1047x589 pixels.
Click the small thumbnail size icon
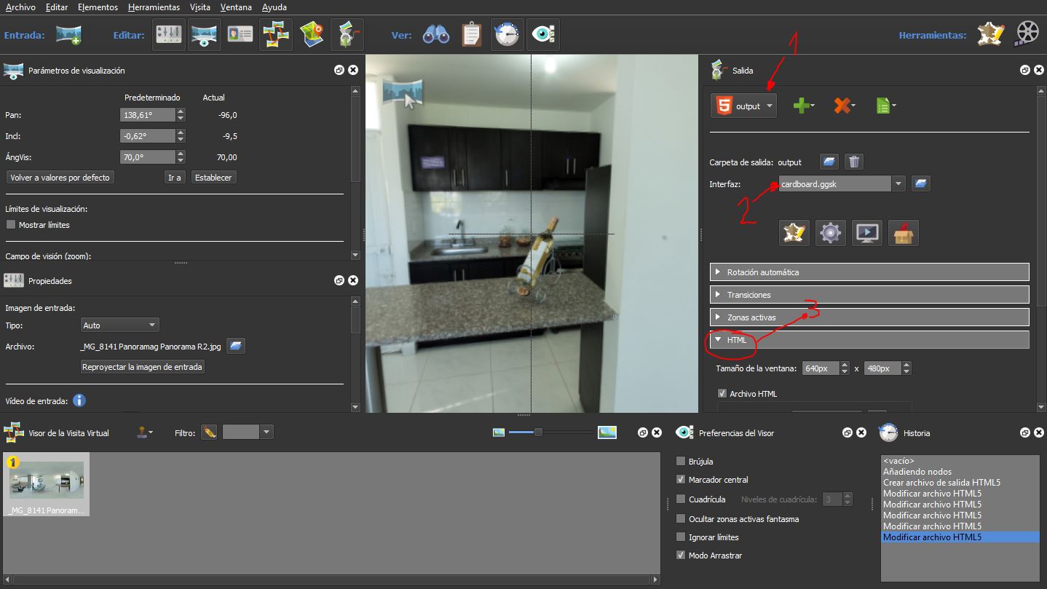pyautogui.click(x=499, y=432)
